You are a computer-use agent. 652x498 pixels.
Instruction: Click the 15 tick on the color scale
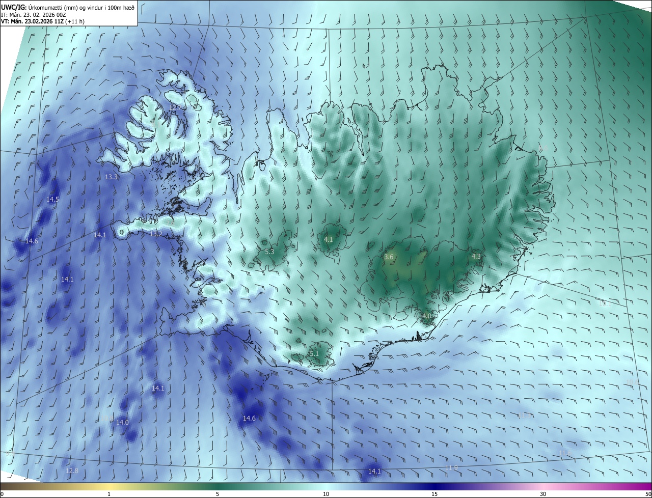point(434,494)
